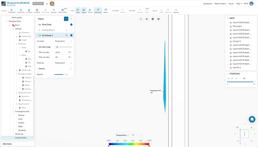Open the Animation tool
The image size is (258, 147).
pos(53,11)
